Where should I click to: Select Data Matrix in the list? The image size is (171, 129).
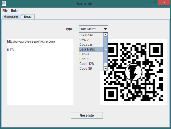pyautogui.click(x=91, y=49)
